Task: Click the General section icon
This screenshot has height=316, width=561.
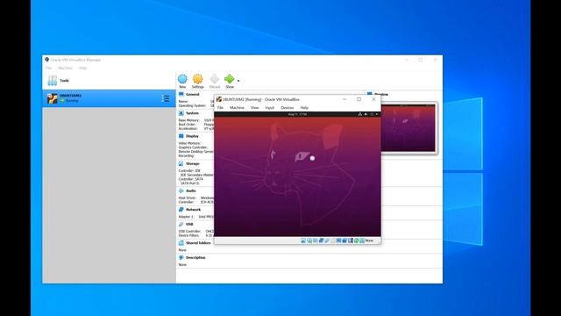Action: 181,94
